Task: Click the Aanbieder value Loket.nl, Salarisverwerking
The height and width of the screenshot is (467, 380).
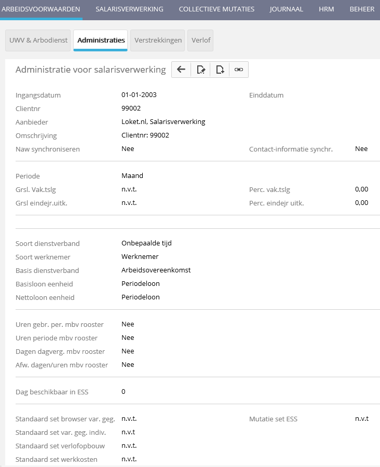Action: click(x=163, y=122)
